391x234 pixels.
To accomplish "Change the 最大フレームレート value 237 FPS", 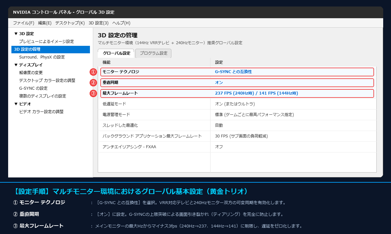I will pyautogui.click(x=256, y=93).
